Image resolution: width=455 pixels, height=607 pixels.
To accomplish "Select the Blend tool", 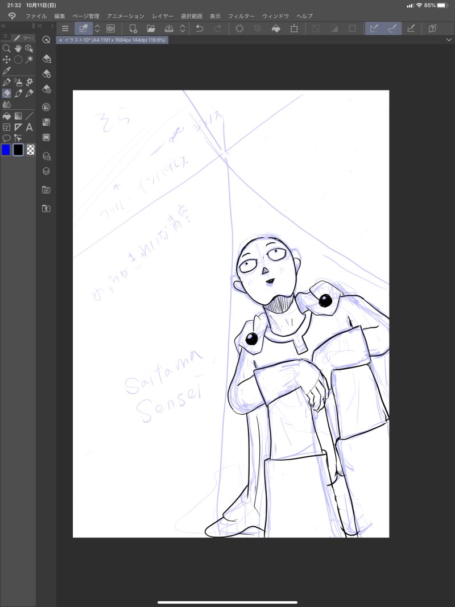I will point(7,105).
